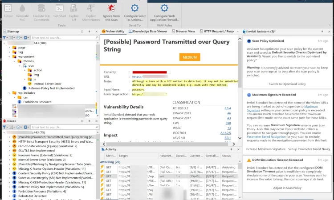Click Issues panel window-position icon
The image size is (334, 200).
[82, 121]
